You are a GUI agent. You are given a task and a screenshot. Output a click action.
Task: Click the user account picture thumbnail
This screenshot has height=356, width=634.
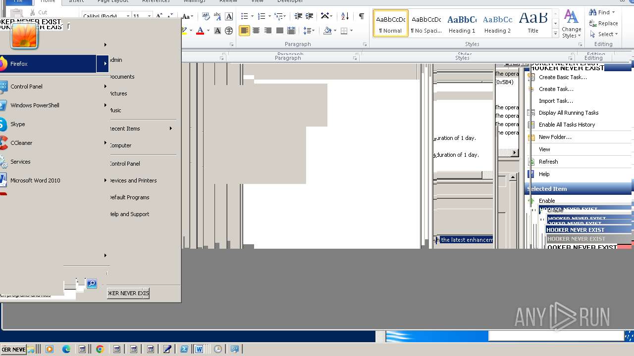point(24,36)
